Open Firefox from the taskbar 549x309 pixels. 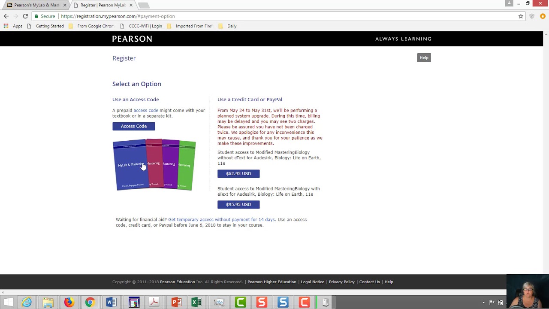(x=69, y=303)
